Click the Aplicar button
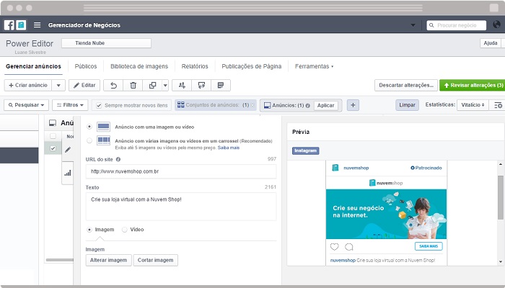This screenshot has height=288, width=505. (325, 105)
